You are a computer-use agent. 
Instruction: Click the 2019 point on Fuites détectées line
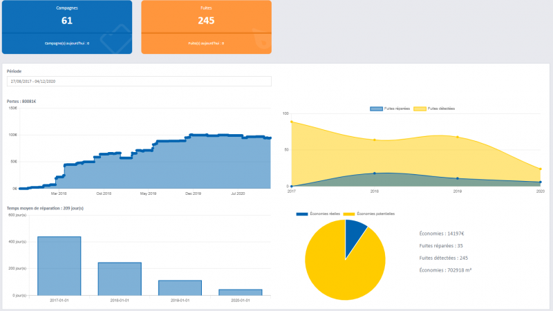(458, 137)
